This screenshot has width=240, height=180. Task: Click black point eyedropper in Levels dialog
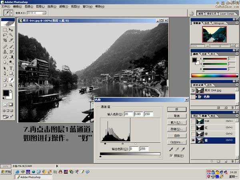(x=171, y=149)
